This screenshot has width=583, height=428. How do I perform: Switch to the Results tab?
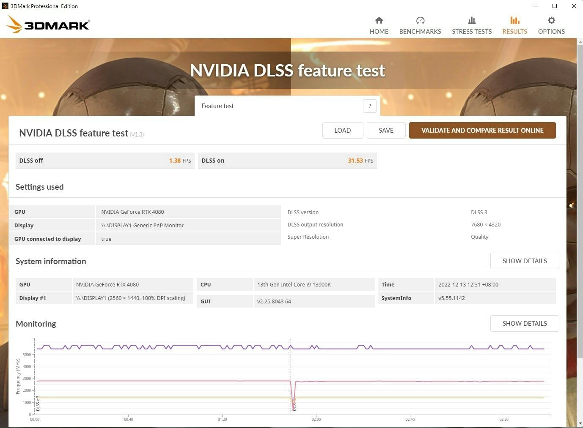[514, 25]
